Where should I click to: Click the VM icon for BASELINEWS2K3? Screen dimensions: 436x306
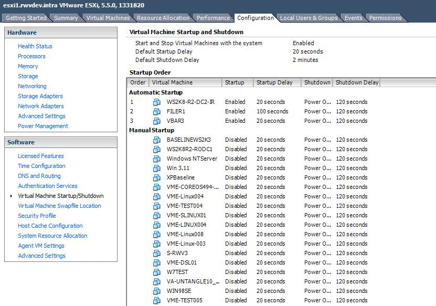[x=157, y=140]
